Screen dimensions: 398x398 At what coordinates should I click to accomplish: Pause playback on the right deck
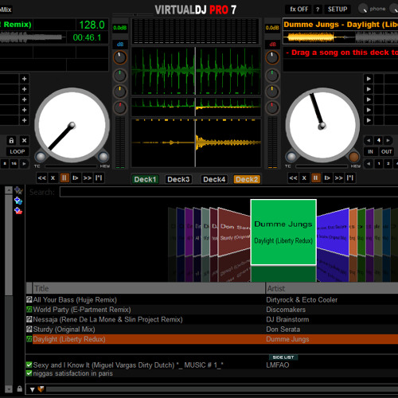pyautogui.click(x=315, y=178)
